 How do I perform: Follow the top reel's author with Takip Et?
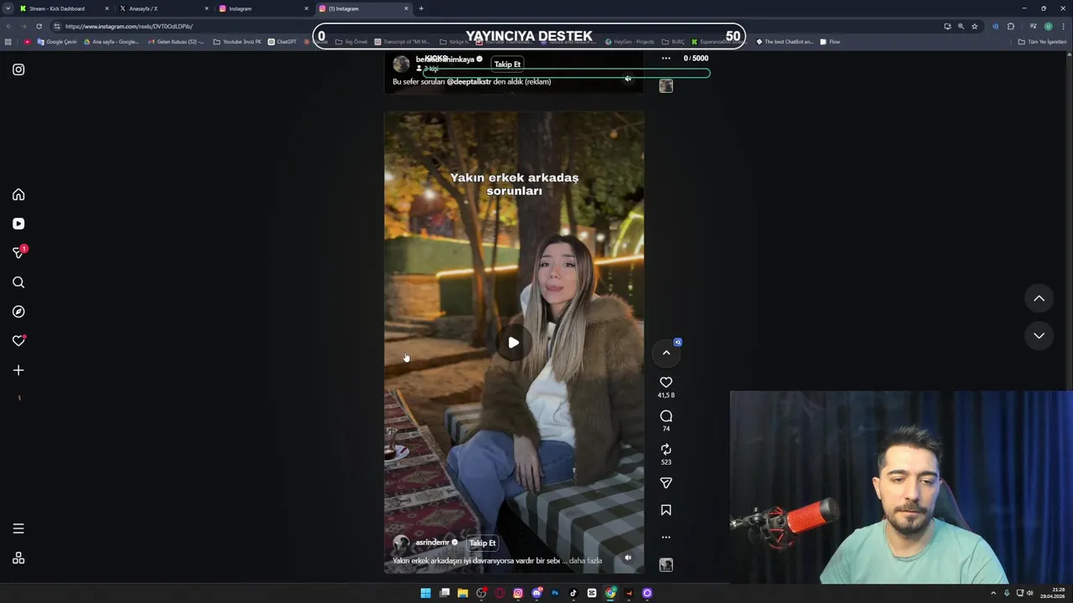[507, 64]
